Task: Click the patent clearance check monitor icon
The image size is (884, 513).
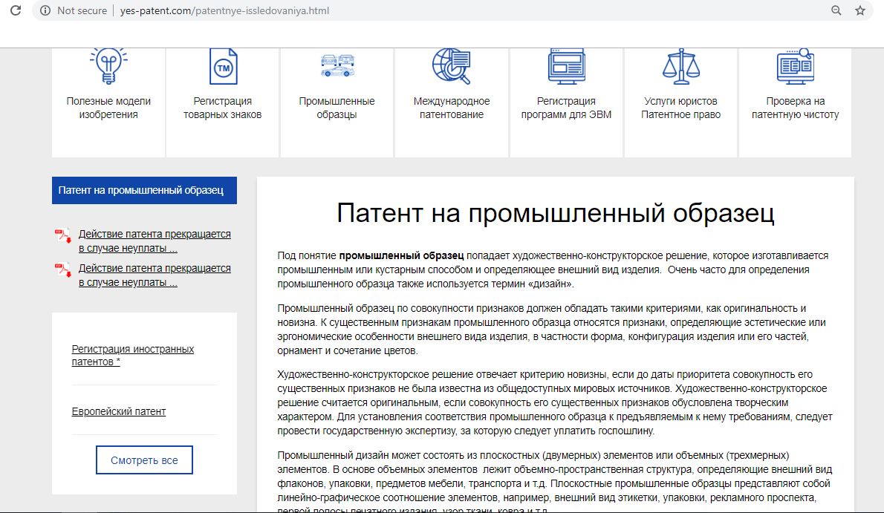Action: coord(795,66)
